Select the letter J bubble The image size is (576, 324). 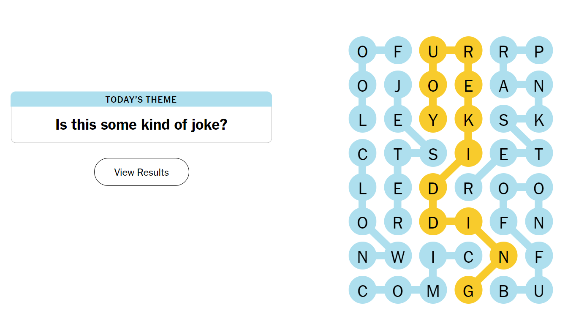click(397, 86)
